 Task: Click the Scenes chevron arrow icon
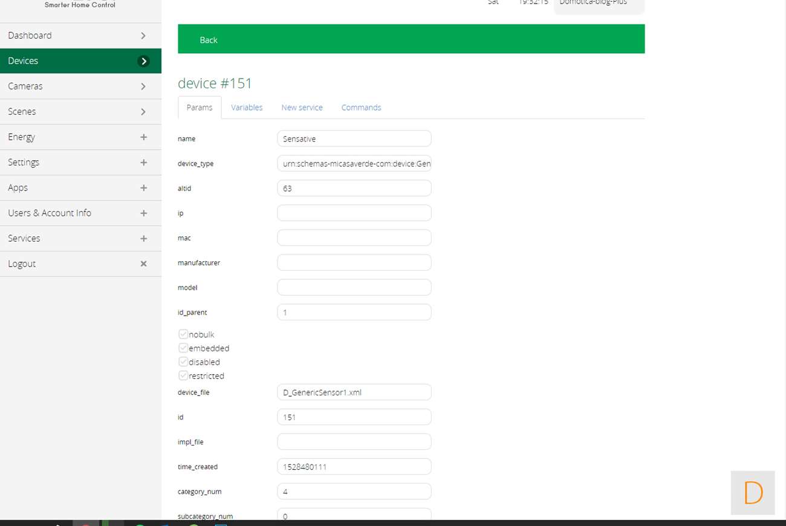point(143,112)
